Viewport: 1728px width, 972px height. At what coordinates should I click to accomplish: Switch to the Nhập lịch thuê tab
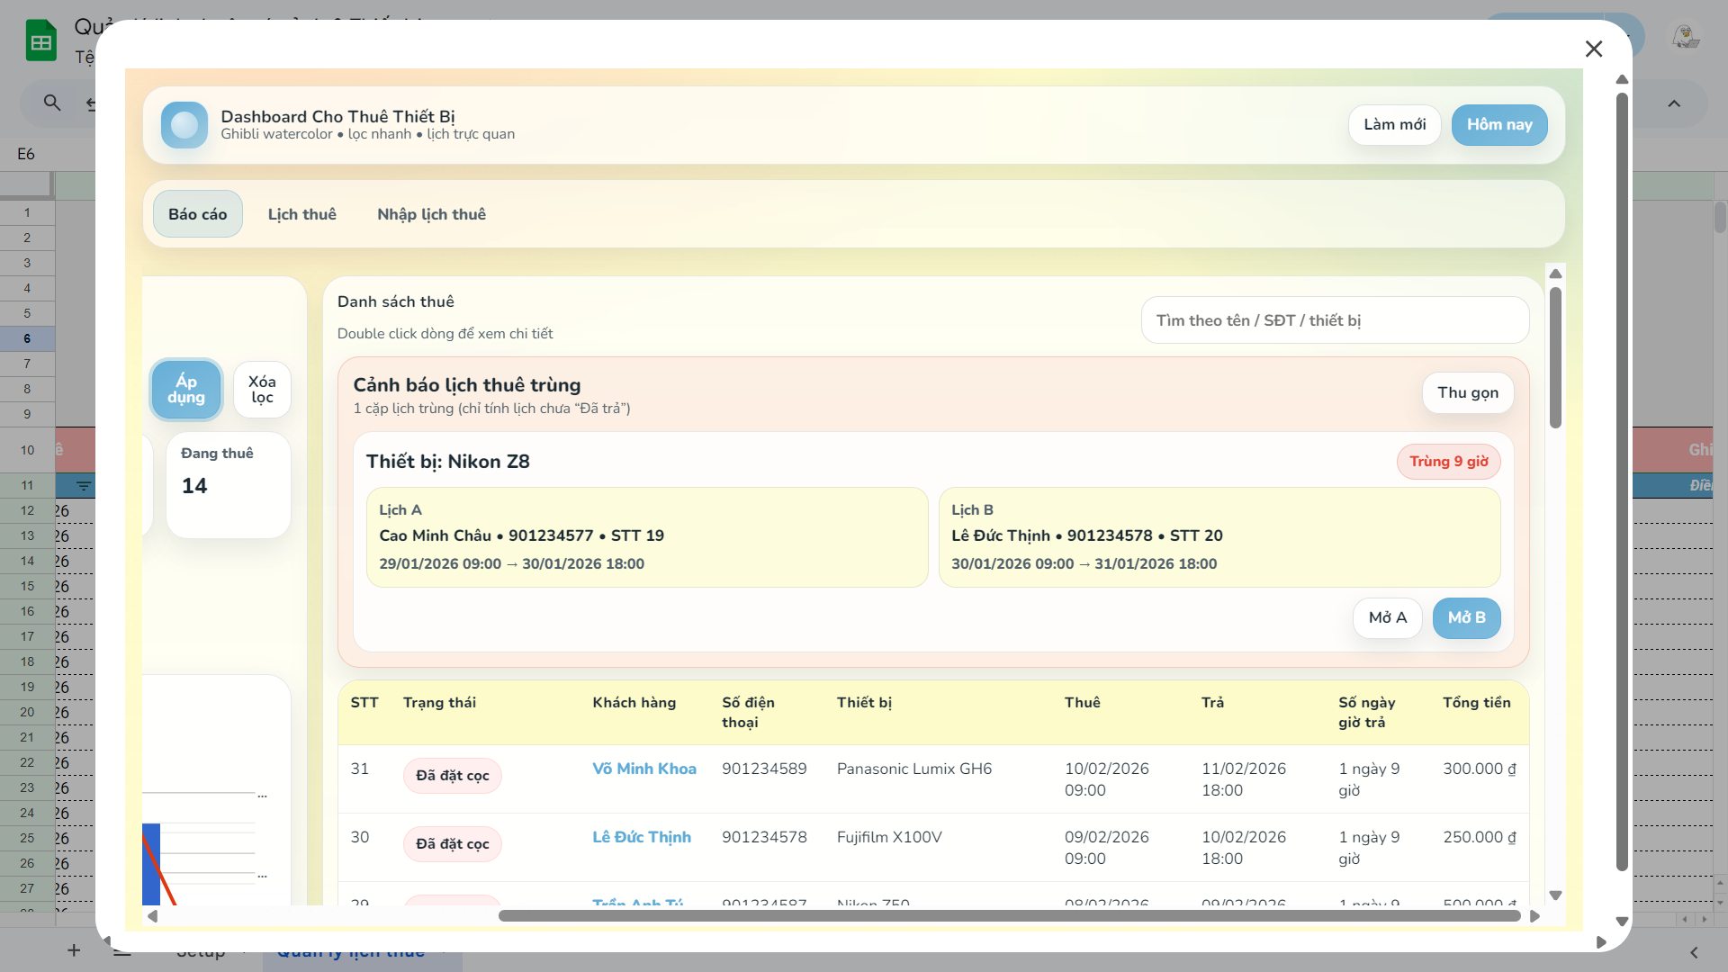(431, 214)
